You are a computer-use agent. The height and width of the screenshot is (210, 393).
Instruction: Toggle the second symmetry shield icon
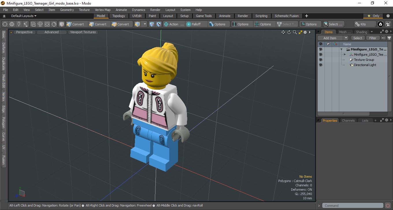point(159,24)
